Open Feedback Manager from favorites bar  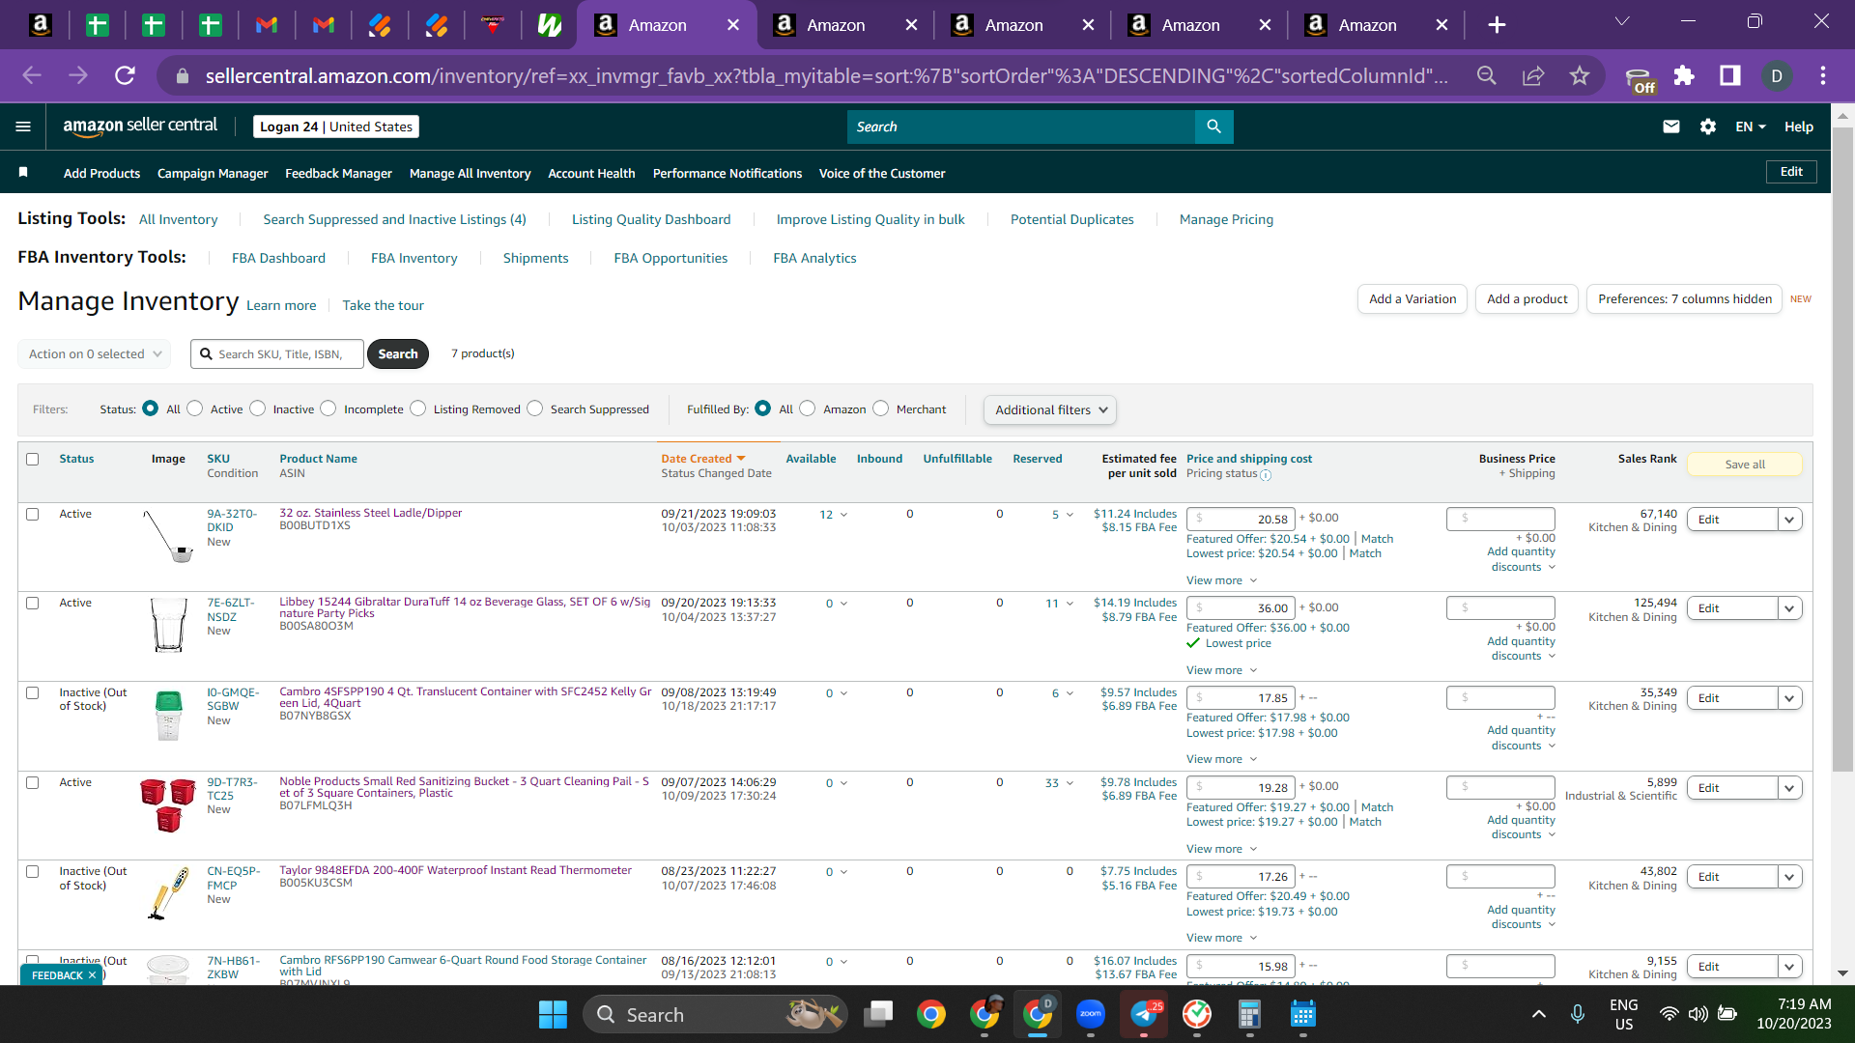338,174
